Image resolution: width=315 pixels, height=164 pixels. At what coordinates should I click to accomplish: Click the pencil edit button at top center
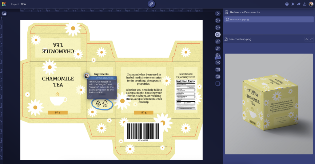pos(151,4)
